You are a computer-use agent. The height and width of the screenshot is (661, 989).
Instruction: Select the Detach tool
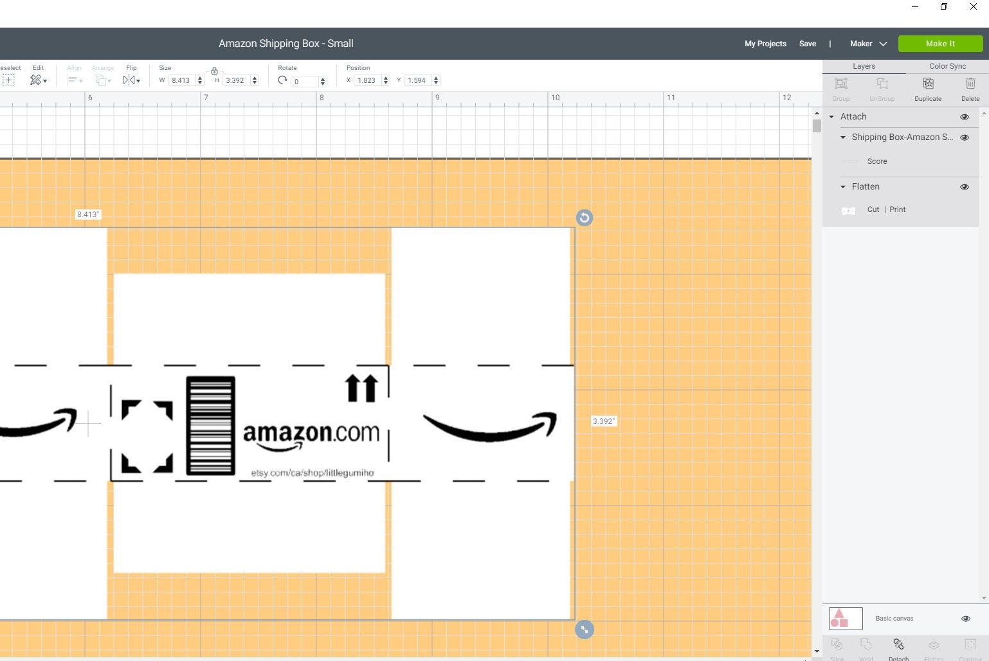(898, 646)
